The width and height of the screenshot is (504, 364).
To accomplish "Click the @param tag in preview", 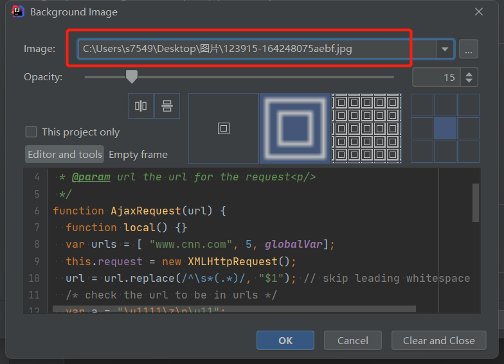I will [91, 177].
